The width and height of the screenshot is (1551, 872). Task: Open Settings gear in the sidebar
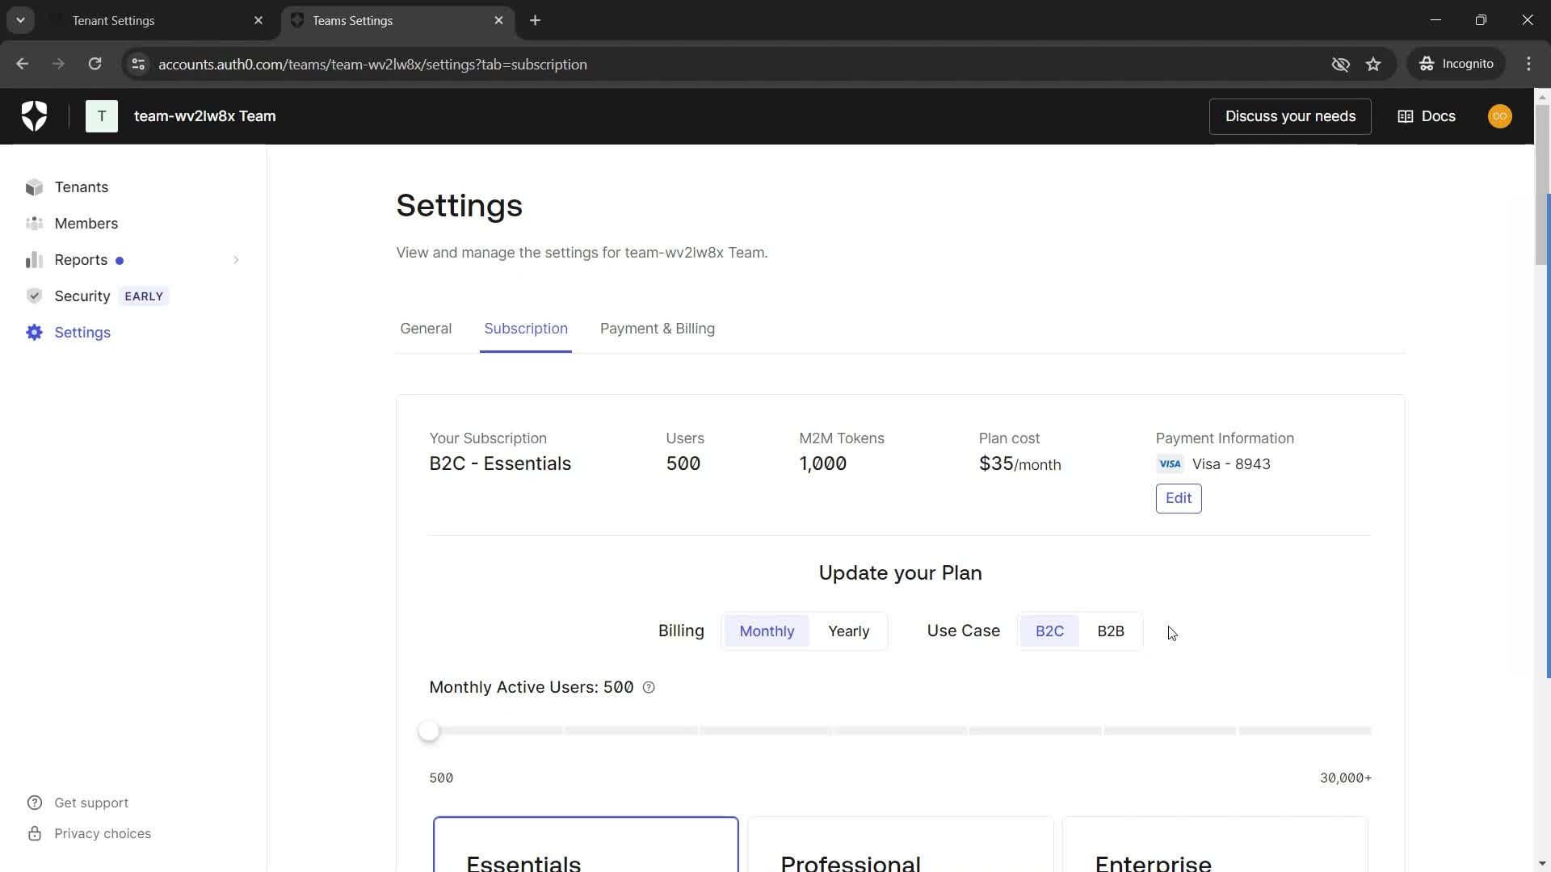(34, 333)
